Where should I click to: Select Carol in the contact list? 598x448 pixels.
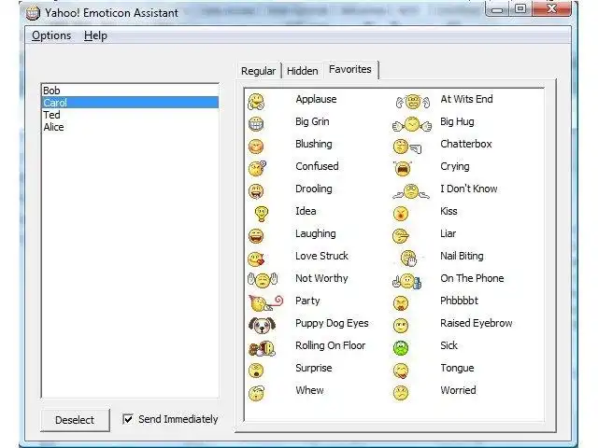[130, 103]
